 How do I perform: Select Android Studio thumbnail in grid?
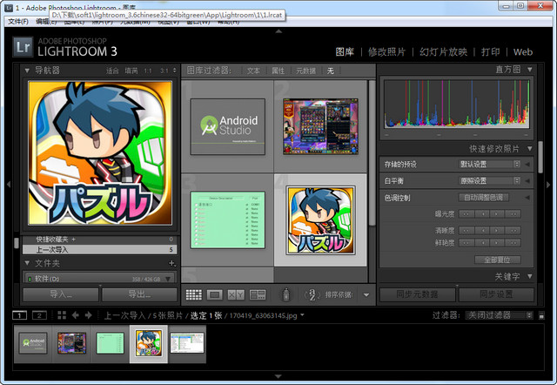click(x=228, y=126)
